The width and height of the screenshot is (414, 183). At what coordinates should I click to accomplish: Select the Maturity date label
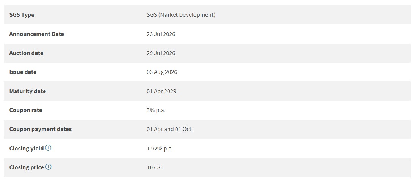(x=27, y=91)
